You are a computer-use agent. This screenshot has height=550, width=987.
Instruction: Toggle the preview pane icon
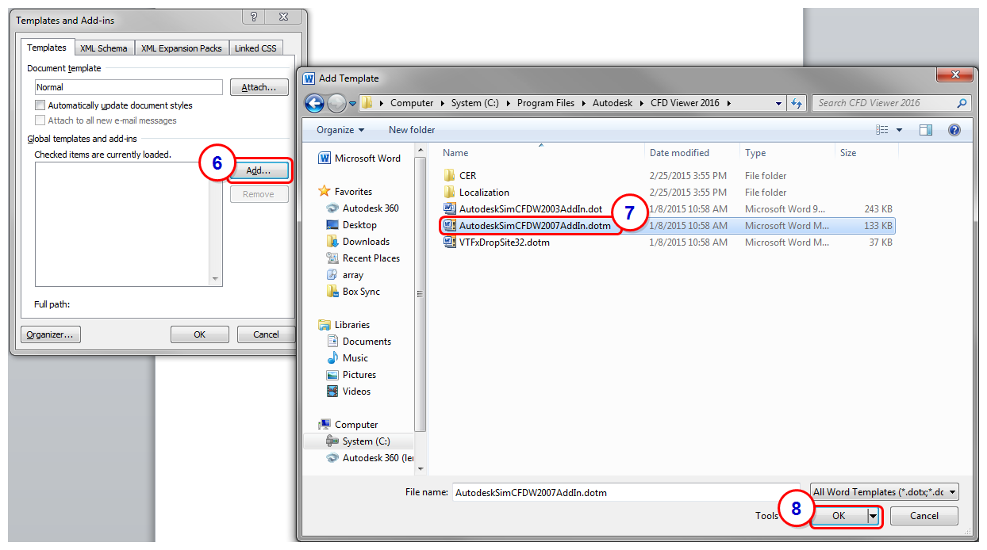926,130
